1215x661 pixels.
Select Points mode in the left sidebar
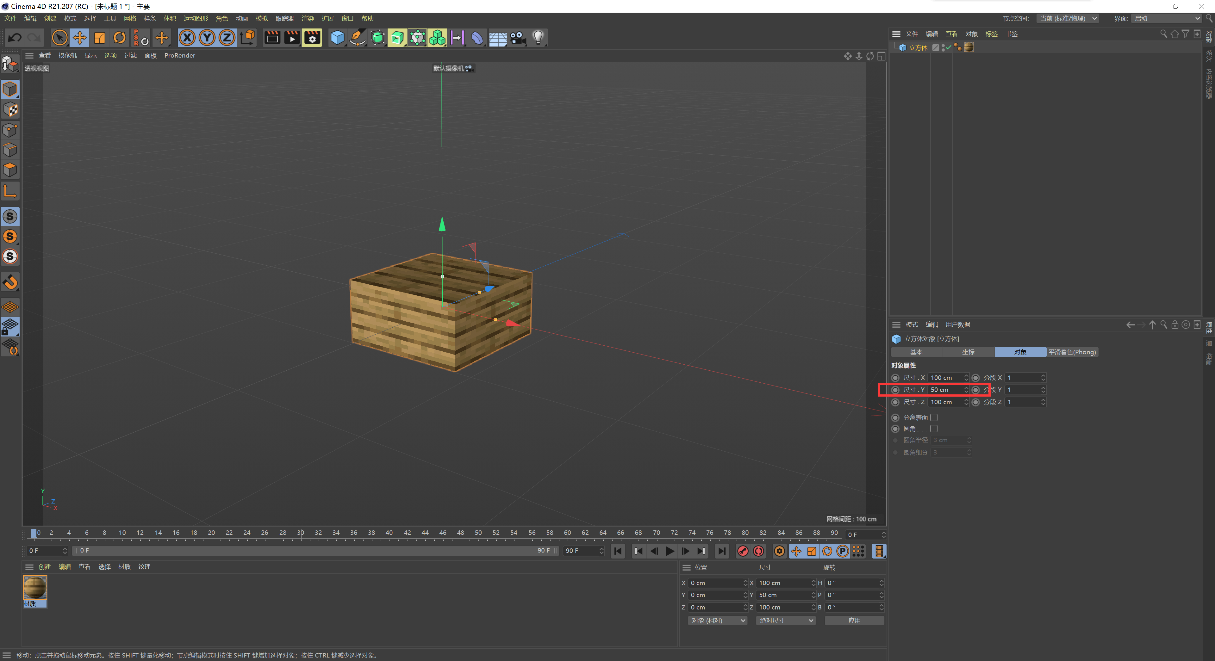[x=10, y=130]
